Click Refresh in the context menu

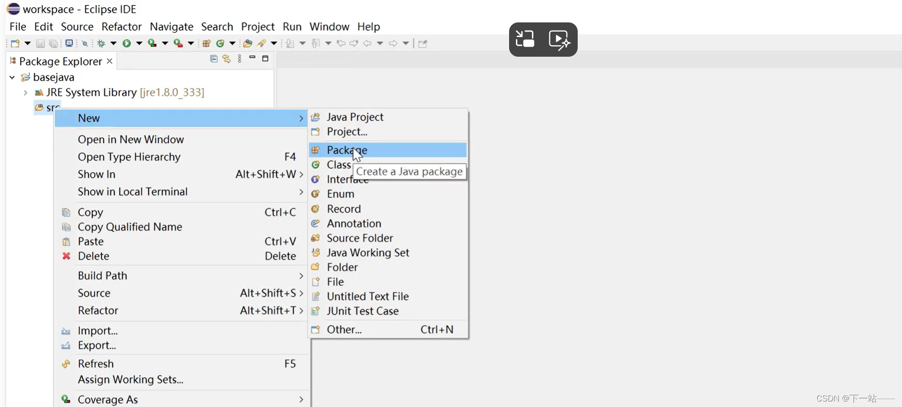point(181,364)
